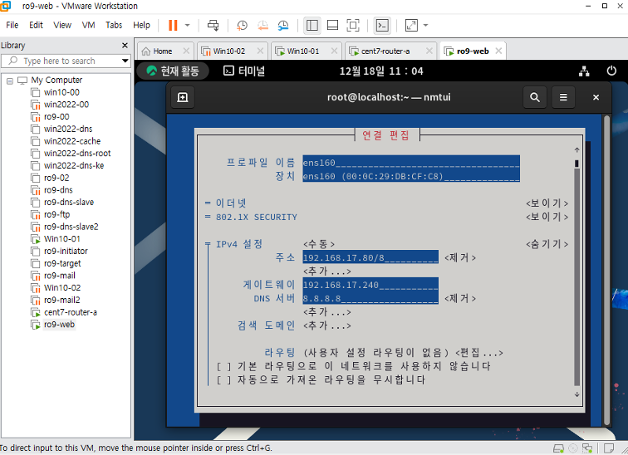
Task: Select ro9-mail2 in the library
Action: coord(61,300)
